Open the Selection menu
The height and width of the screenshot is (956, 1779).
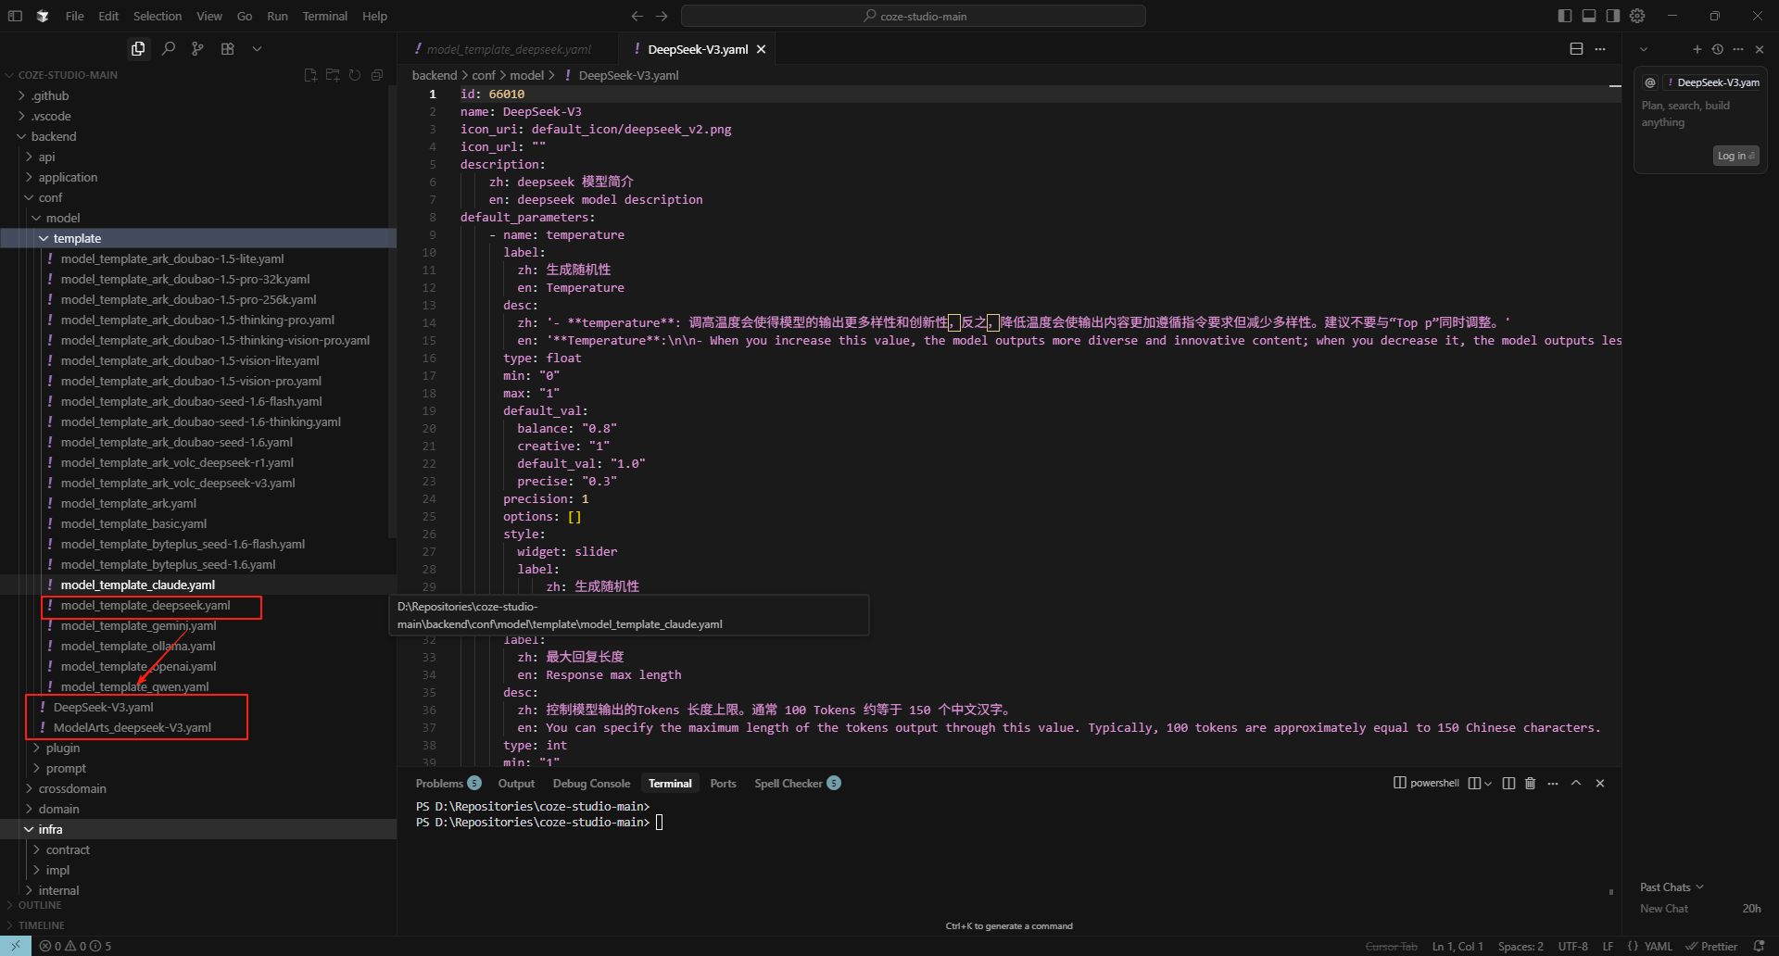158,16
